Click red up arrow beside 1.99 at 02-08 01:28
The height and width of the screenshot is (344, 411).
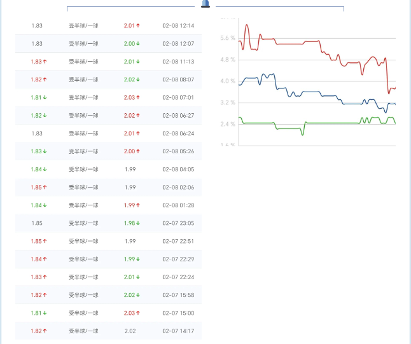coord(138,205)
